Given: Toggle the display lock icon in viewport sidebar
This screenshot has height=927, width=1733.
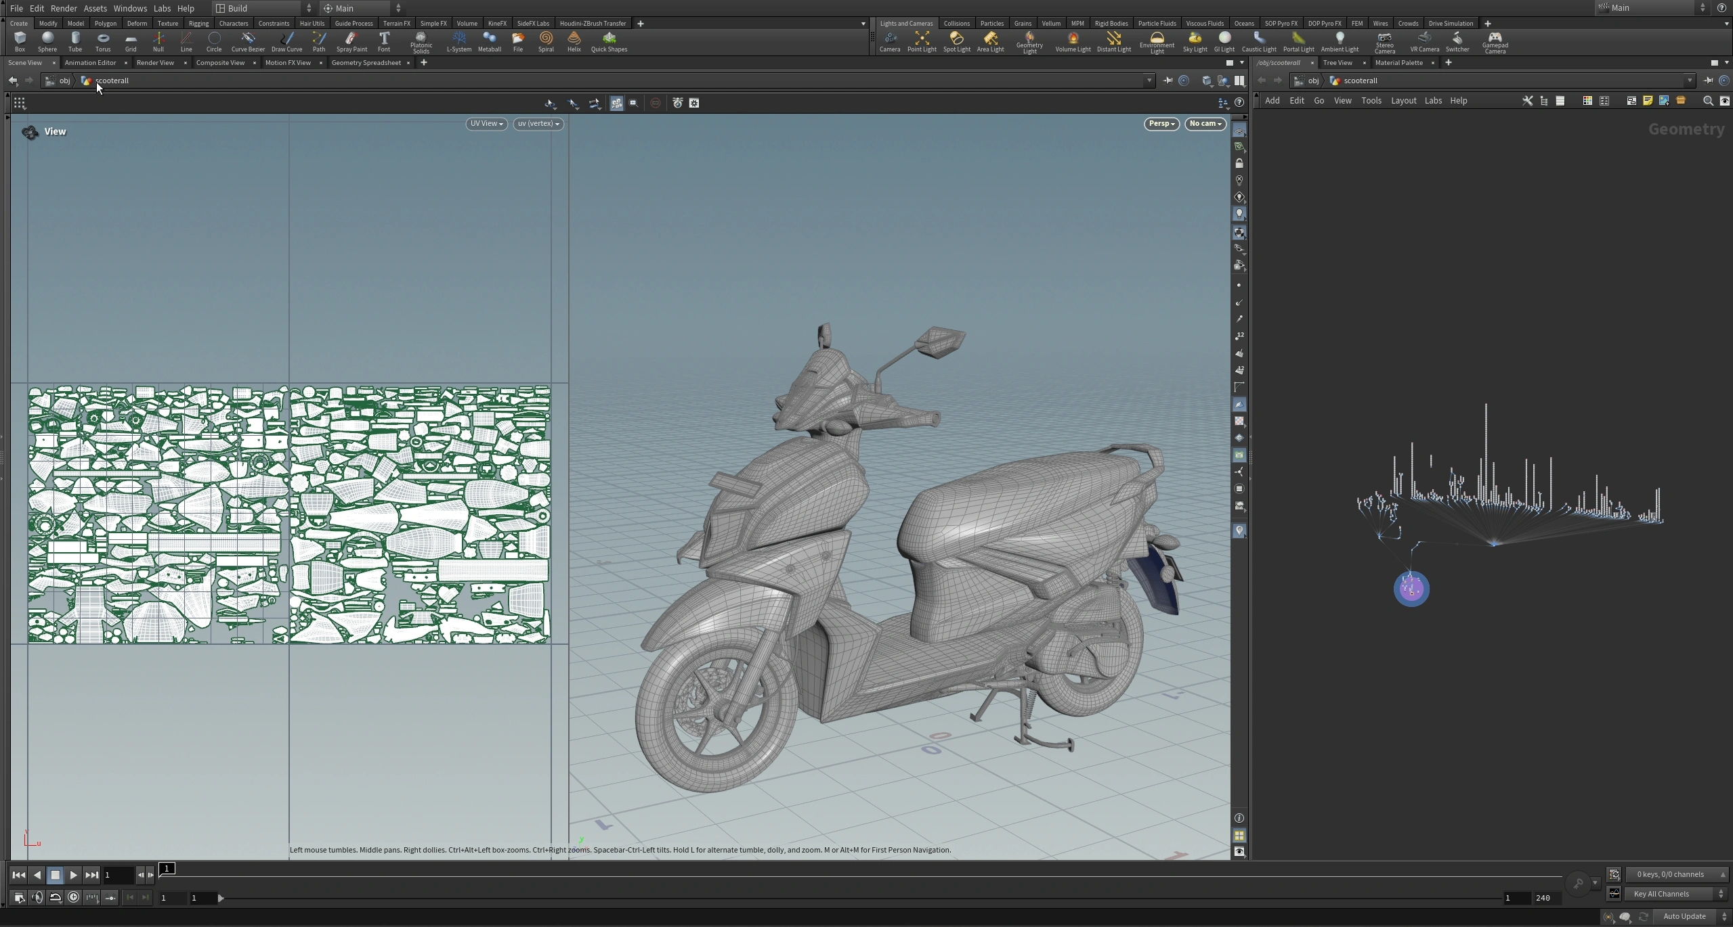Looking at the screenshot, I should [x=1239, y=164].
